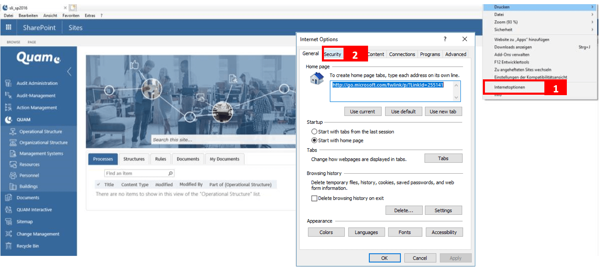The width and height of the screenshot is (608, 275).
Task: Select the Start with home page option
Action: (315, 140)
